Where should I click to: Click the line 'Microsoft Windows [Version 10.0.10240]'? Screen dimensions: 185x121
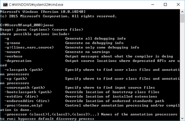43,12
